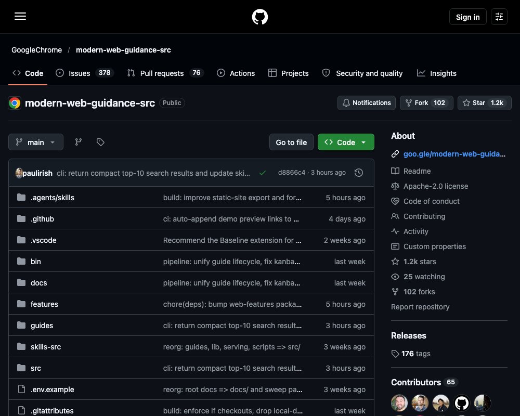
Task: Go to the Actions tab
Action: [x=236, y=73]
